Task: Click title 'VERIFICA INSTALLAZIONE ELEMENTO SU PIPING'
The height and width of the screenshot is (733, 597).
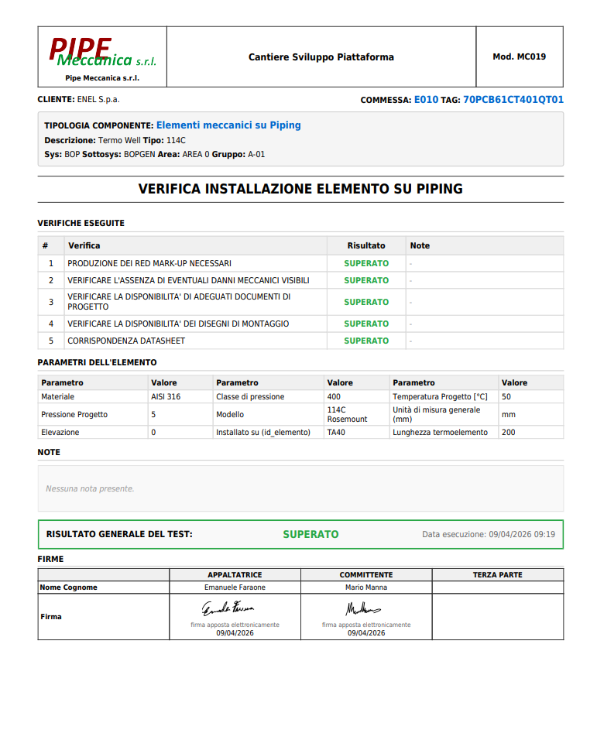Action: point(300,189)
